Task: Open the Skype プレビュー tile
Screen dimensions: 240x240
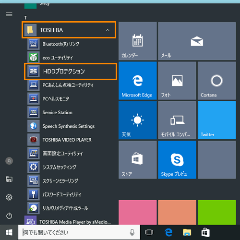Action: pyautogui.click(x=177, y=160)
